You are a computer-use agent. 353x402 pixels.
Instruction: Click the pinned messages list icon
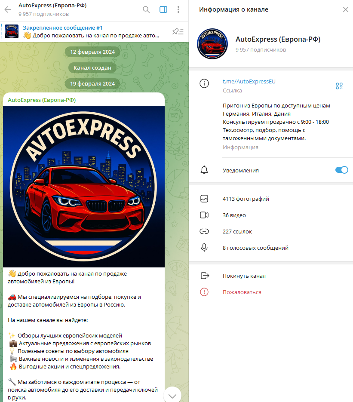(178, 31)
